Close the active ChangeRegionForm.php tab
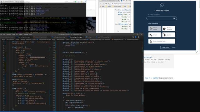The width and height of the screenshot is (200, 112). point(83,37)
